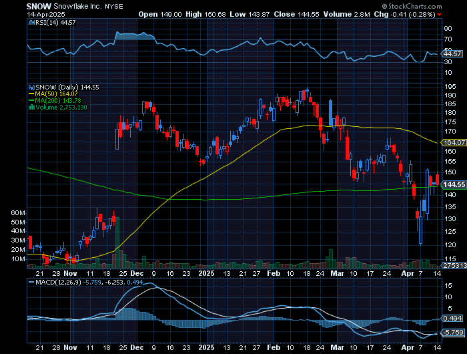The height and width of the screenshot is (354, 467).
Task: Click the 115 price axis label
Action: click(x=450, y=258)
